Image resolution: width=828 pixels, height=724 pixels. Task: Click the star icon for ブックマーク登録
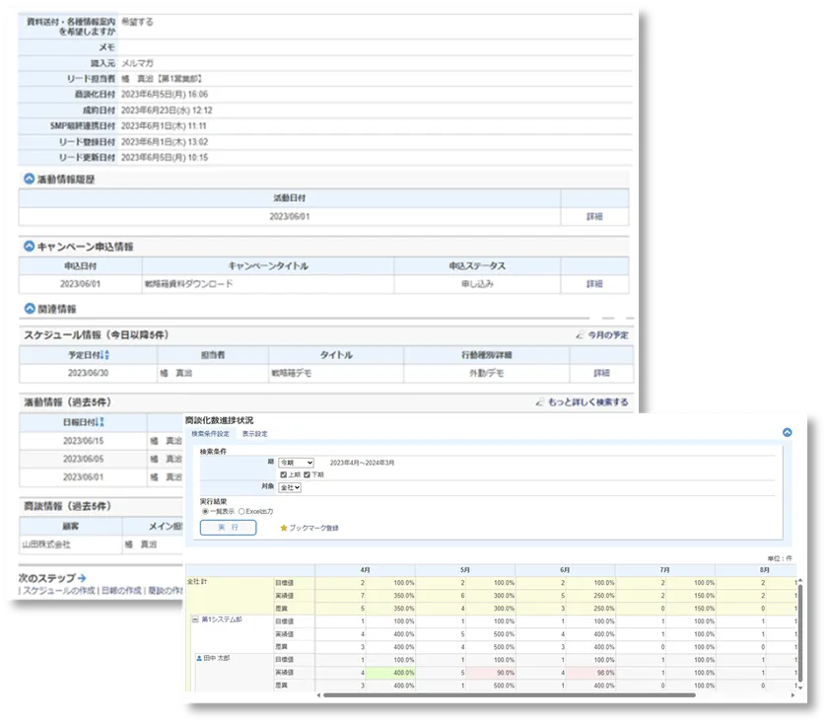[x=284, y=528]
